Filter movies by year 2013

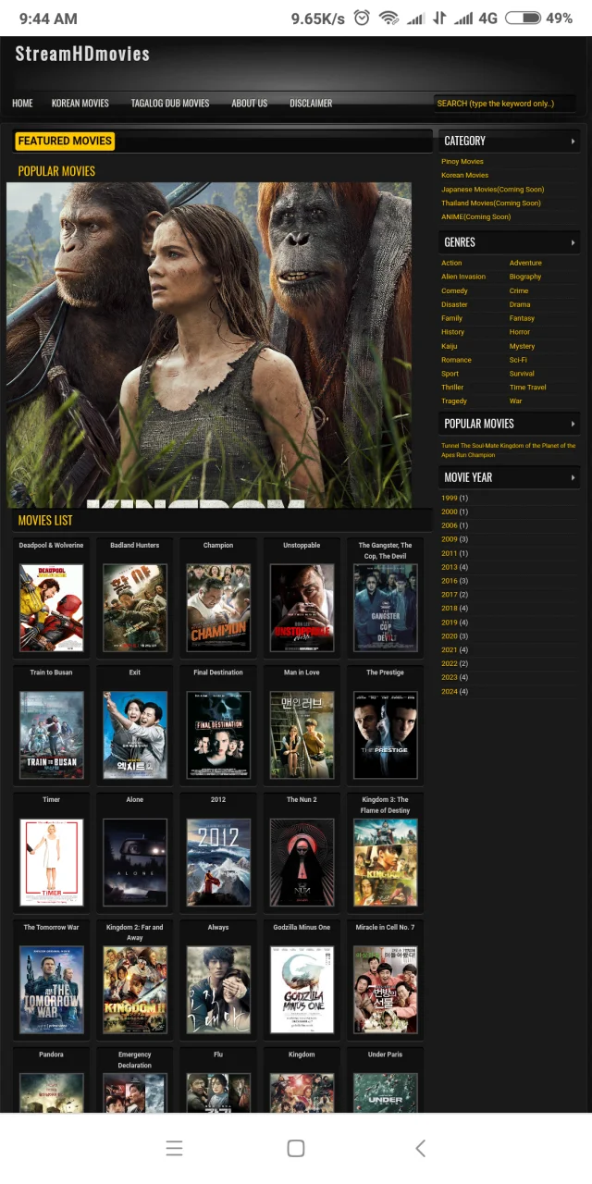pyautogui.click(x=450, y=567)
